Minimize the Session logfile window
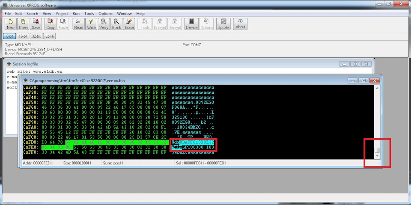This screenshot has width=411, height=205. point(344,64)
